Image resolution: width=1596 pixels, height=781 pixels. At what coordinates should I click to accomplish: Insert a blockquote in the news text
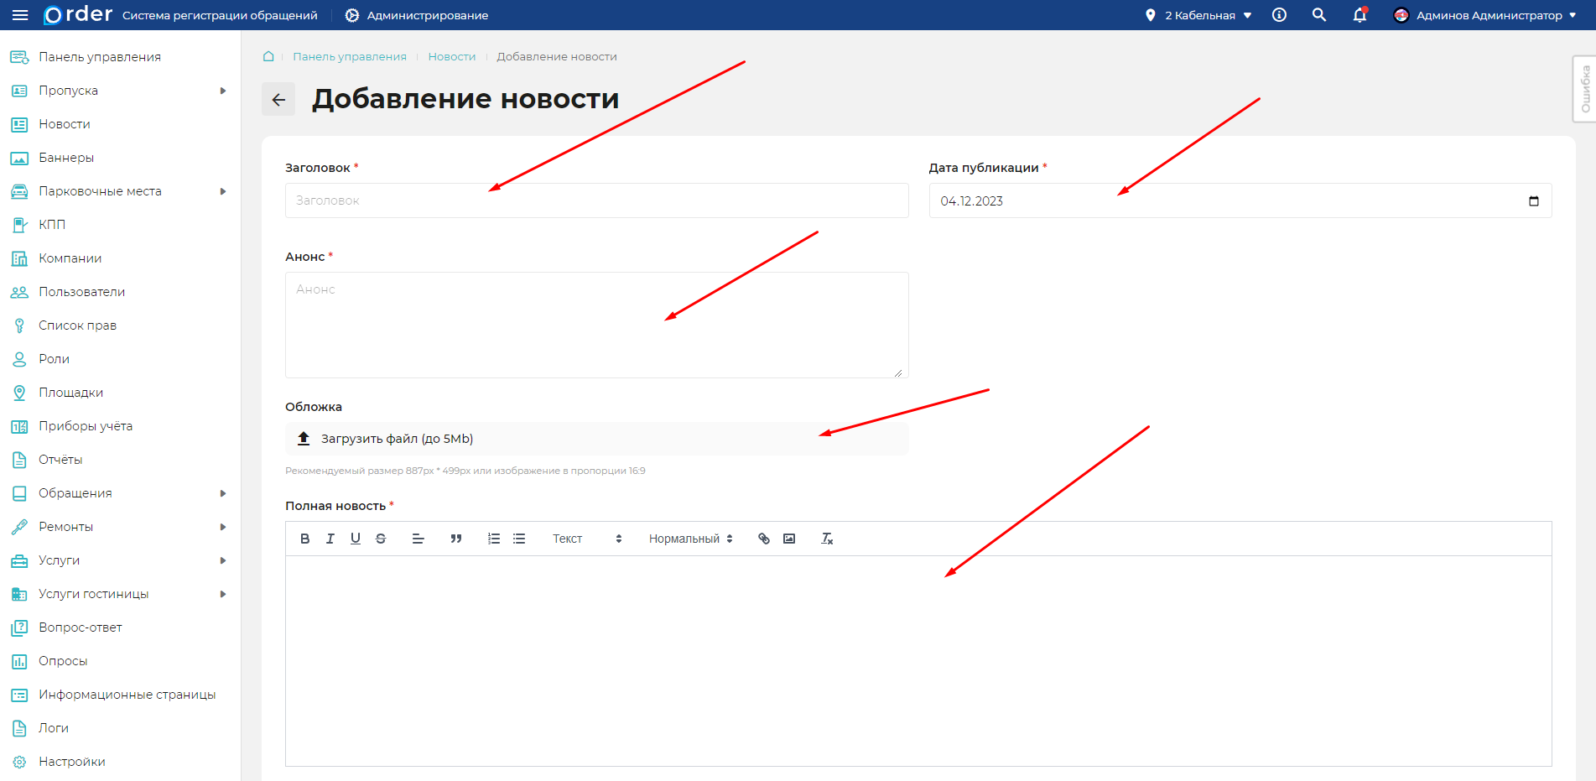(456, 539)
